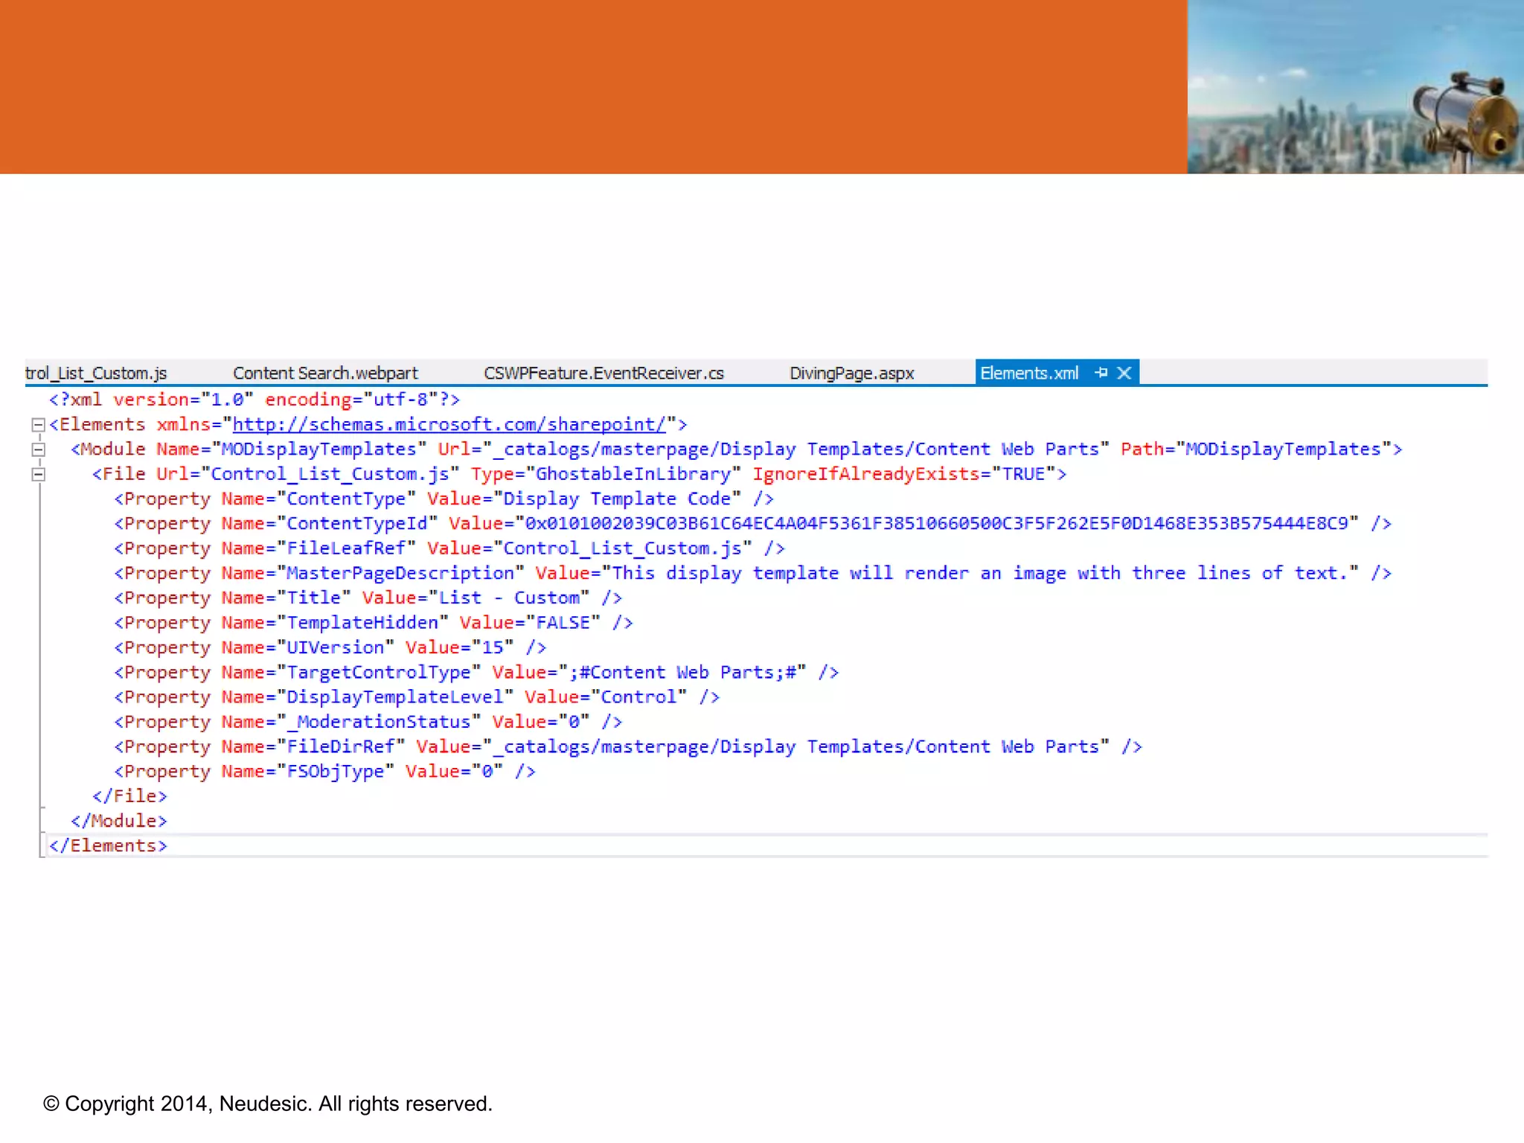Collapse the Elements XML node
This screenshot has width=1524, height=1143.
[38, 425]
